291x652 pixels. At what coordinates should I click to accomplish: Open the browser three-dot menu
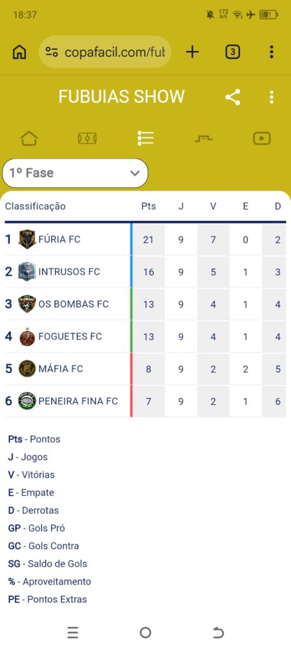[x=271, y=52]
